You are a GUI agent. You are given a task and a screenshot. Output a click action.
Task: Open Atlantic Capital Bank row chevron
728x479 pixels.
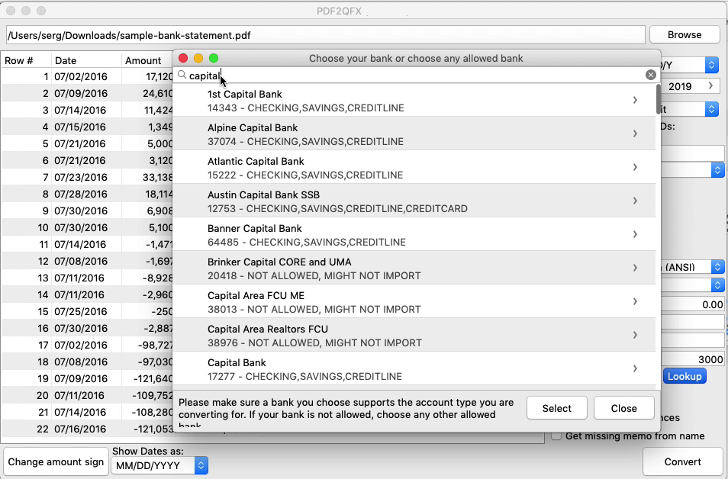pos(635,167)
